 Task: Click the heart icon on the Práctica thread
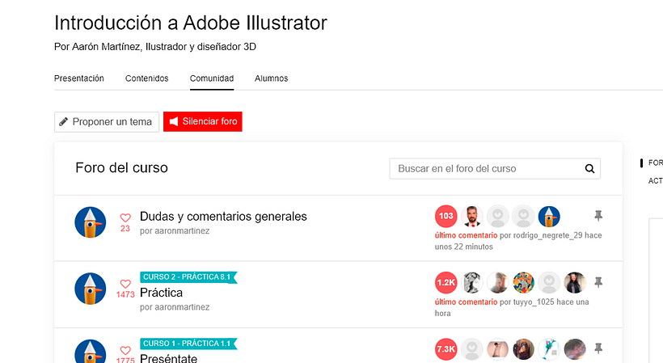125,284
